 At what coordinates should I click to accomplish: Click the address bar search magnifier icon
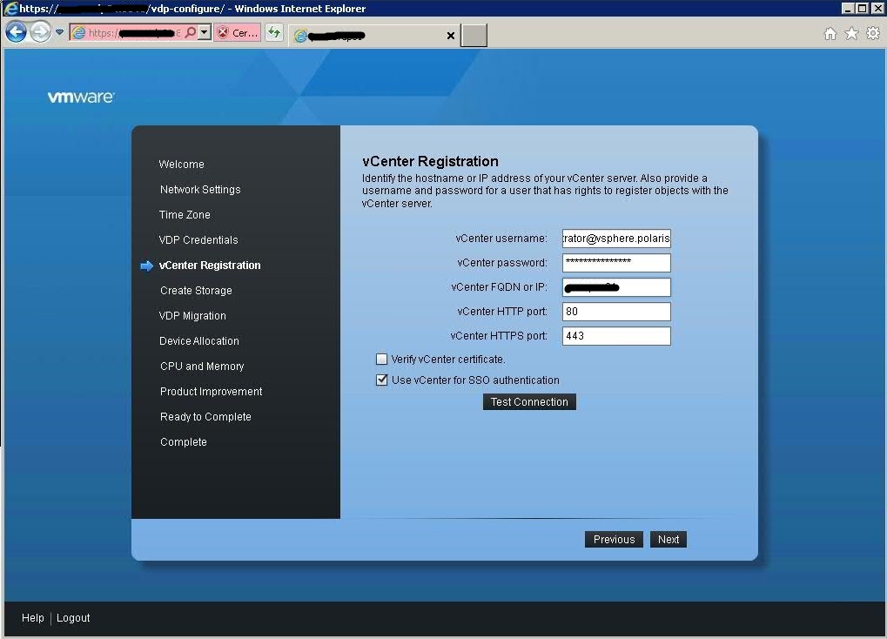(x=191, y=33)
